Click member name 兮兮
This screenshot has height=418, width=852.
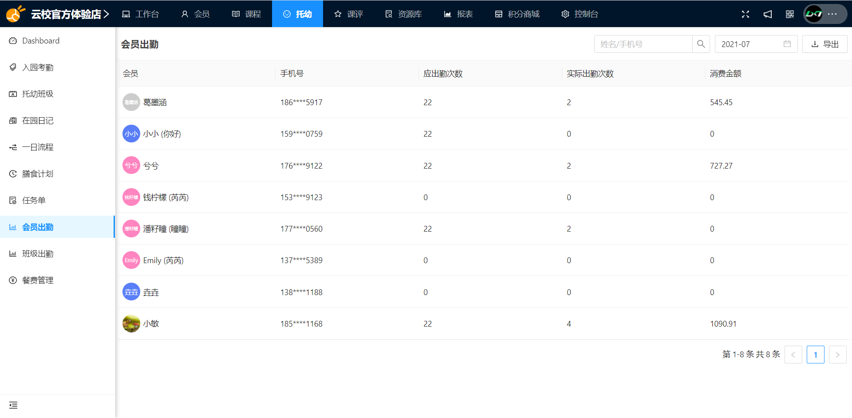coord(151,166)
